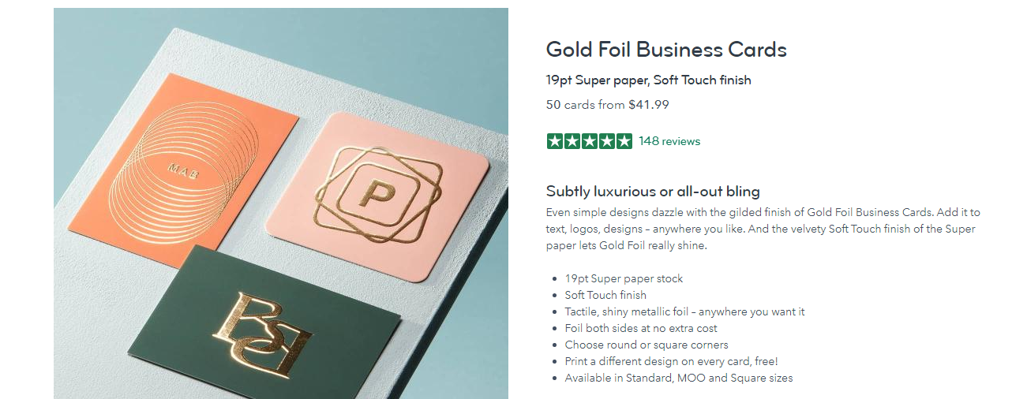This screenshot has width=1012, height=399.
Task: Click the Soft Touch finish bullet item
Action: pyautogui.click(x=605, y=295)
